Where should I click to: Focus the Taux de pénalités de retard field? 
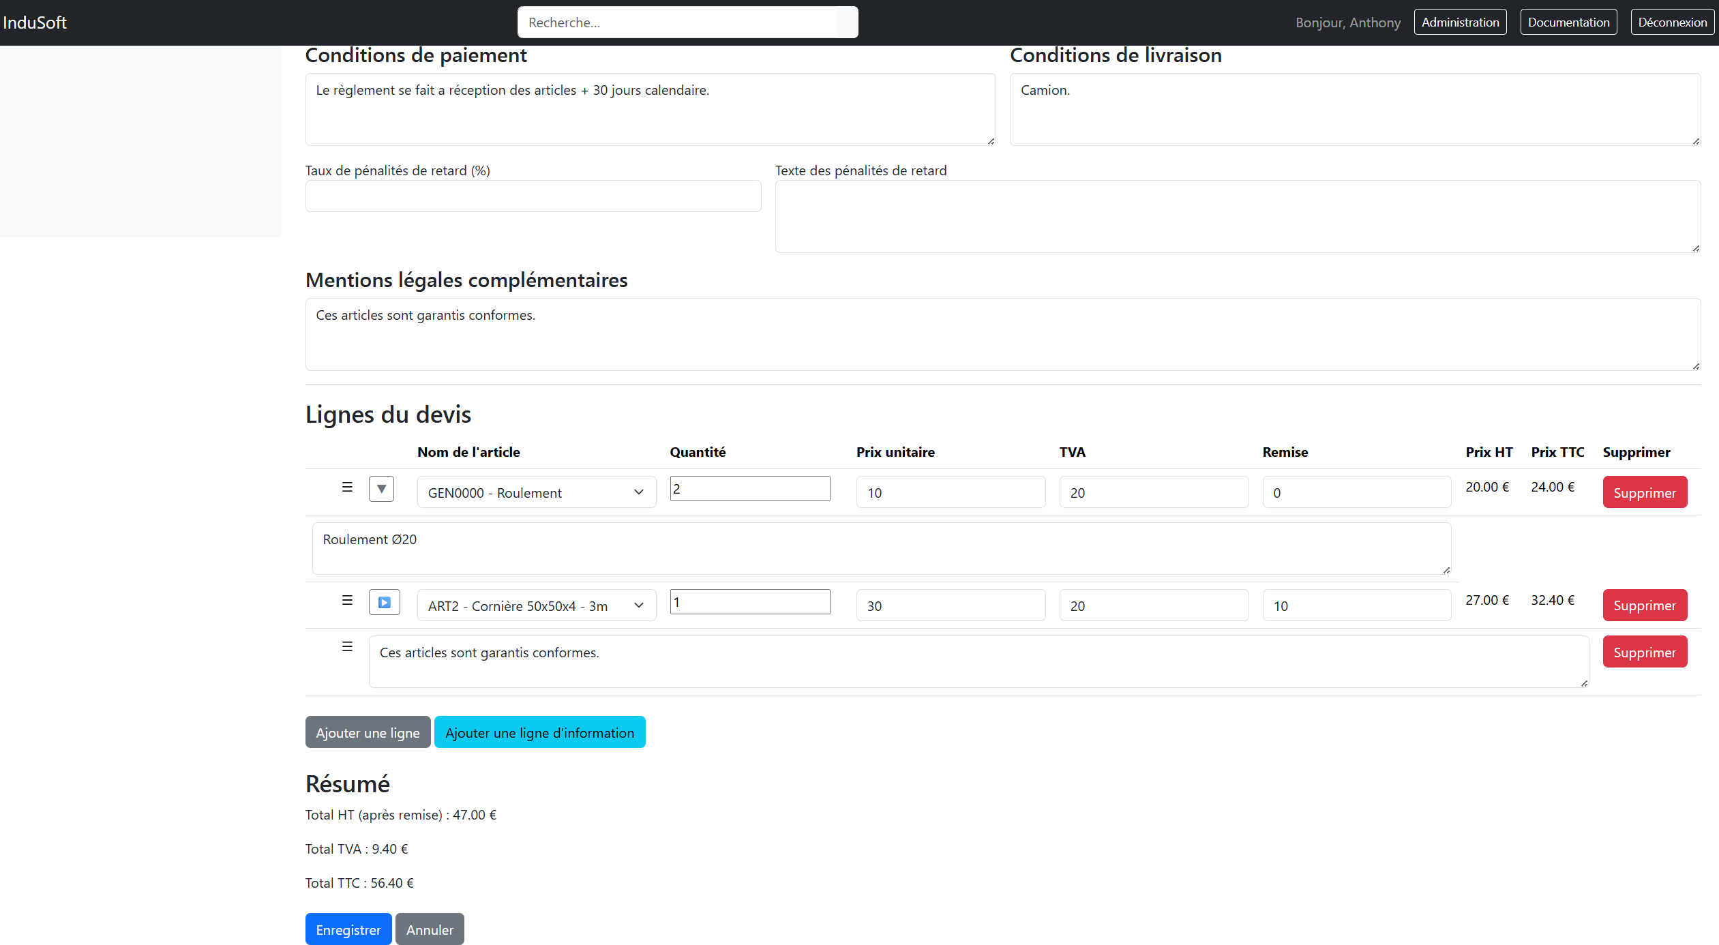[x=533, y=196]
